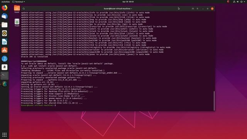
Task: Click "Processing triggers for shared-mime-info" line
Action: click(x=52, y=103)
